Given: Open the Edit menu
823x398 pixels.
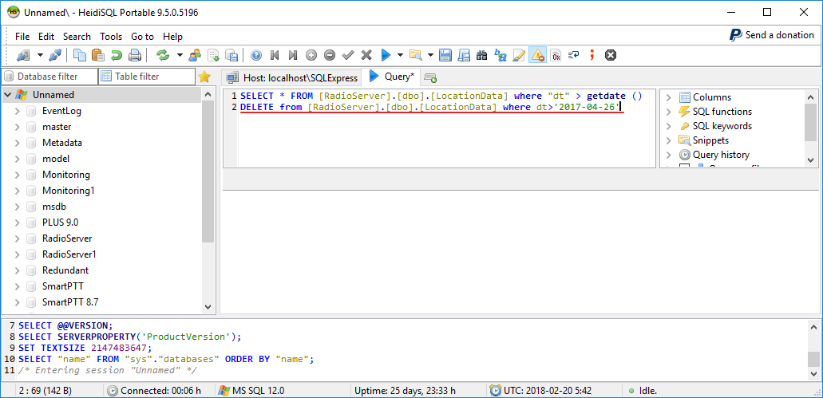Looking at the screenshot, I should pos(46,37).
